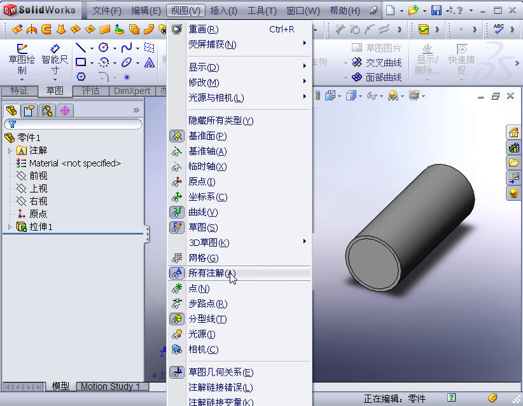523x406 pixels.
Task: Open the 插入 Insert menu
Action: 224,11
